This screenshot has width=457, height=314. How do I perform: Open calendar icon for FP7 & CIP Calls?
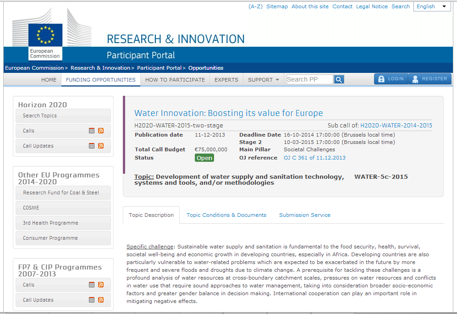point(92,285)
